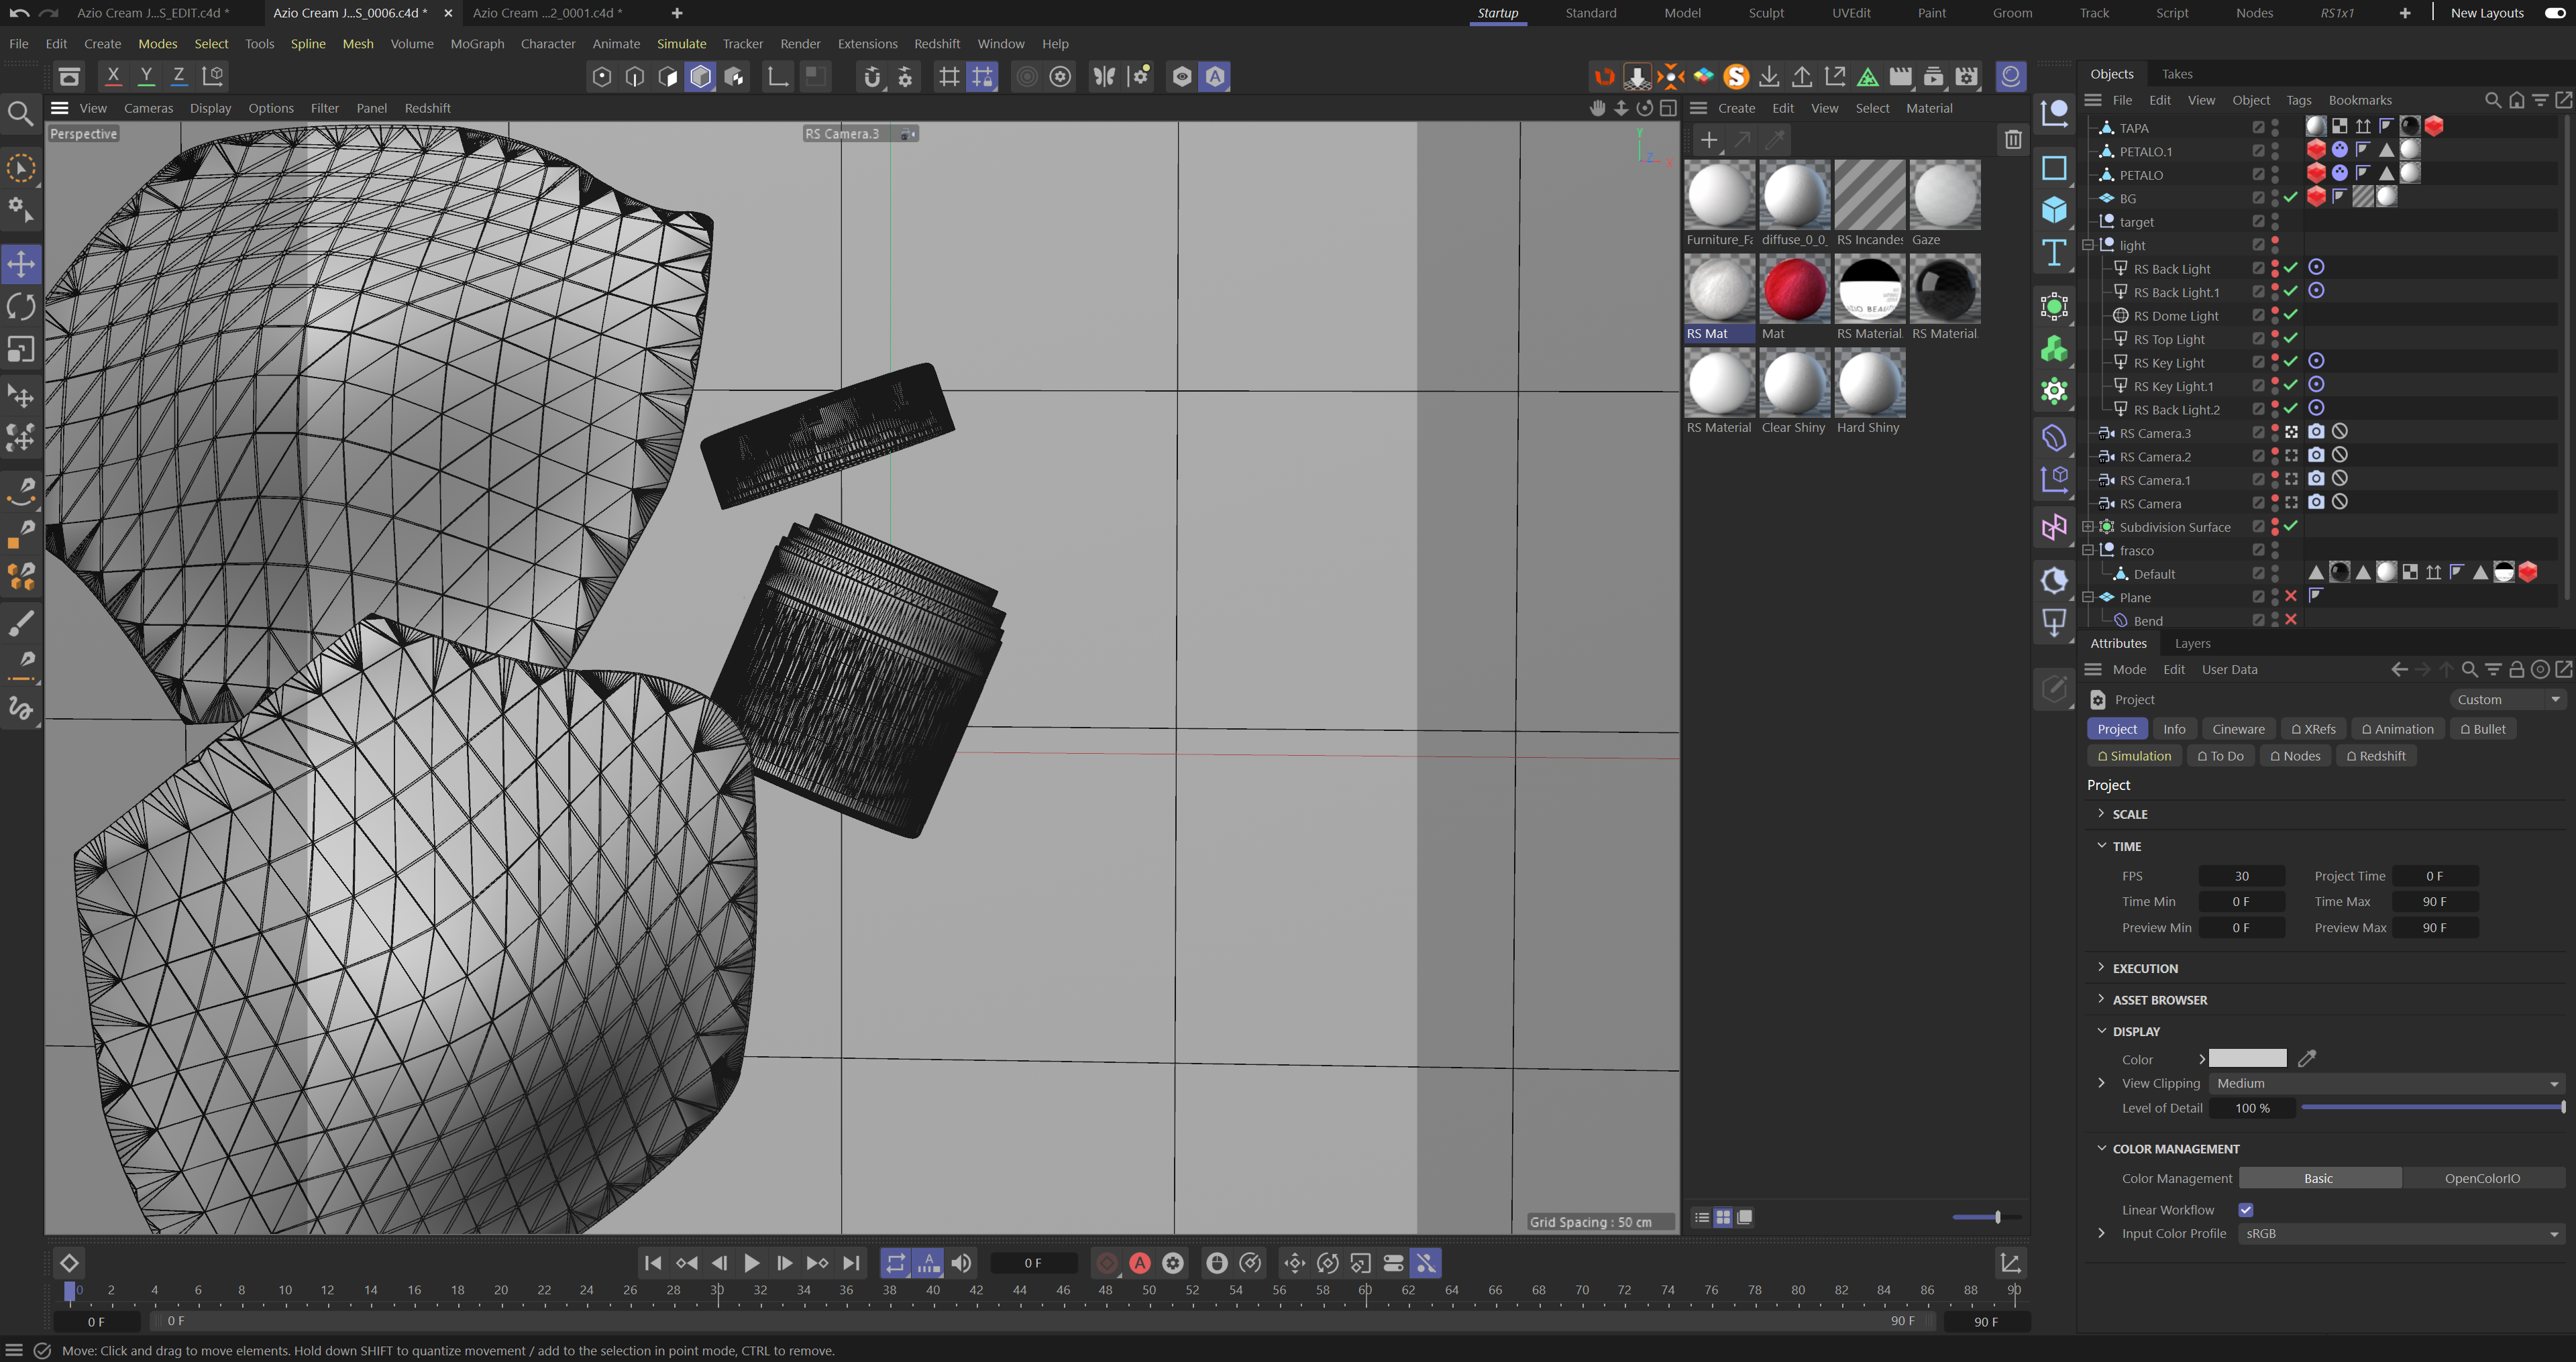The height and width of the screenshot is (1362, 2576).
Task: Toggle RS Dome Light enable checkmark
Action: click(x=2291, y=316)
